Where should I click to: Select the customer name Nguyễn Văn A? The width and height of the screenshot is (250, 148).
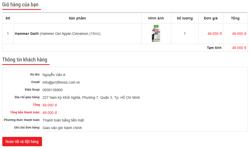(54, 75)
